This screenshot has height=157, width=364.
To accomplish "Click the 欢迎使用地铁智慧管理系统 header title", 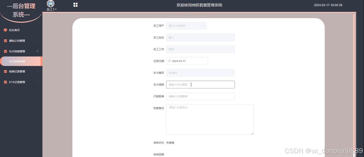I will (x=199, y=5).
